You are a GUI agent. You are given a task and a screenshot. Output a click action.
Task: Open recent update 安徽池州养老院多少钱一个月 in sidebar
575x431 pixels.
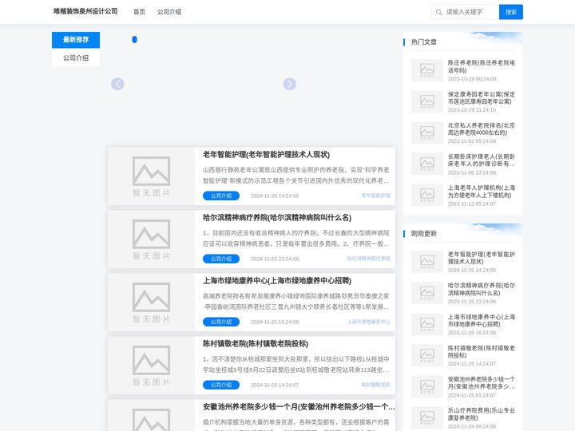click(481, 382)
